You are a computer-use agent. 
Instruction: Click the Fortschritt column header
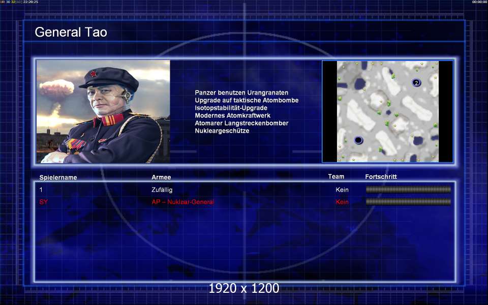point(381,176)
